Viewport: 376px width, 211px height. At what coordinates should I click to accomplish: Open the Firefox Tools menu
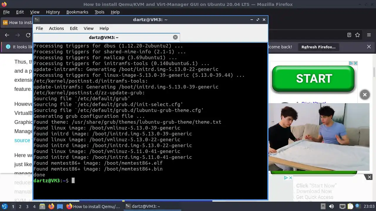pyautogui.click(x=99, y=12)
